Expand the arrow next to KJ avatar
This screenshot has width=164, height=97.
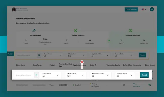click(155, 9)
